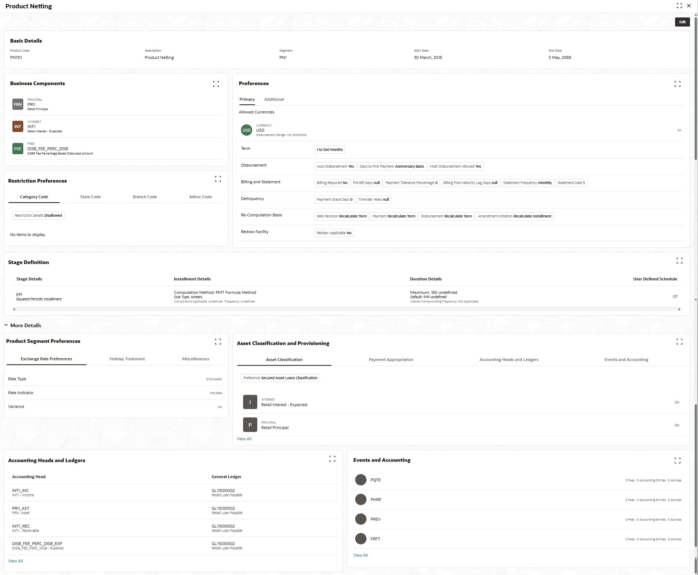Expand the Preferences panel with its maximize icon
The width and height of the screenshot is (698, 575).
click(677, 84)
